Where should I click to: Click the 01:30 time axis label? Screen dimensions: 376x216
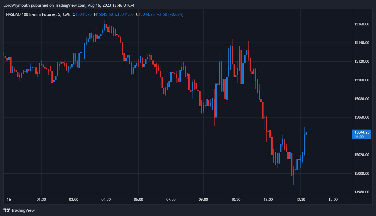[x=41, y=199]
